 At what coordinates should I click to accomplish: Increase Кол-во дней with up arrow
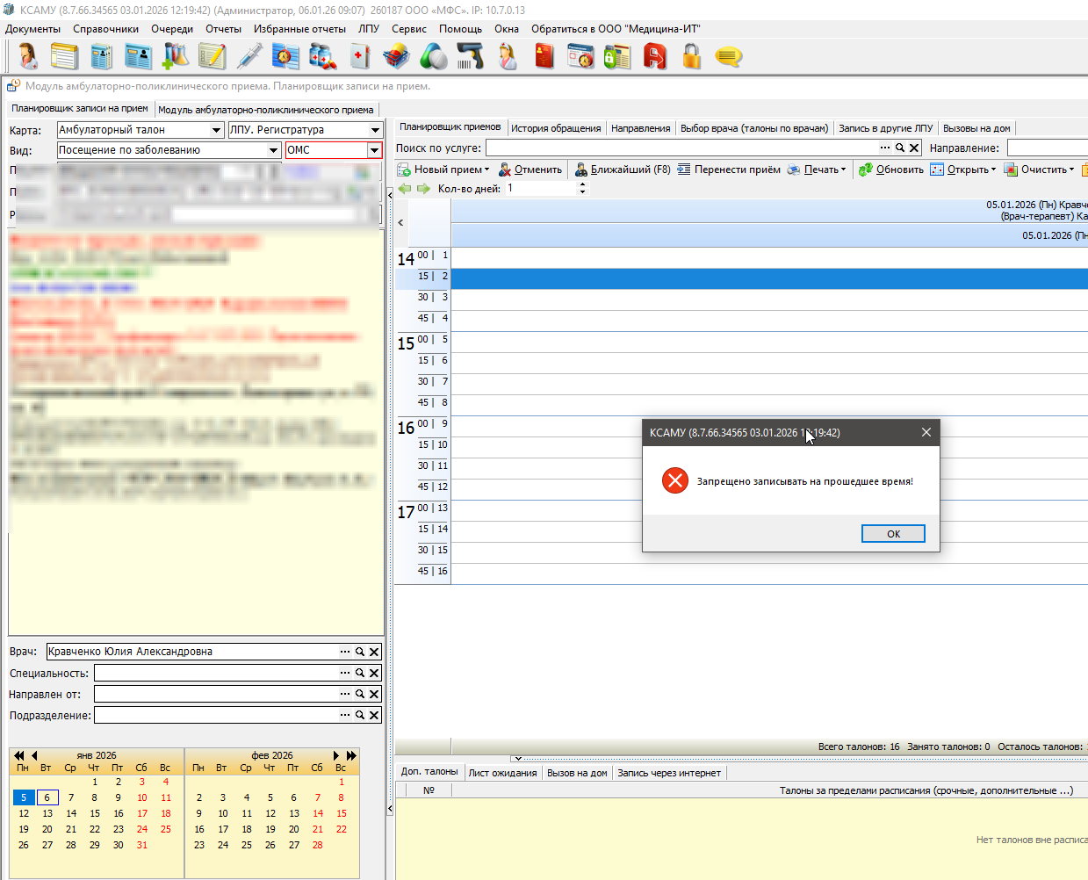[582, 184]
